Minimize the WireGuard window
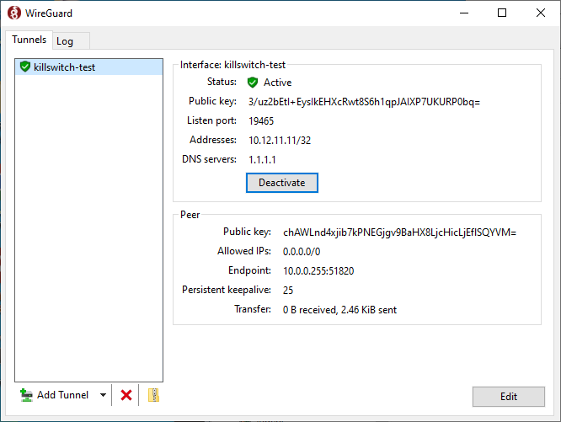The height and width of the screenshot is (422, 561). pos(464,13)
